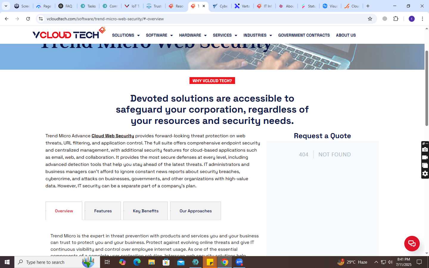Switch to the Varta browser tab

tap(243, 6)
